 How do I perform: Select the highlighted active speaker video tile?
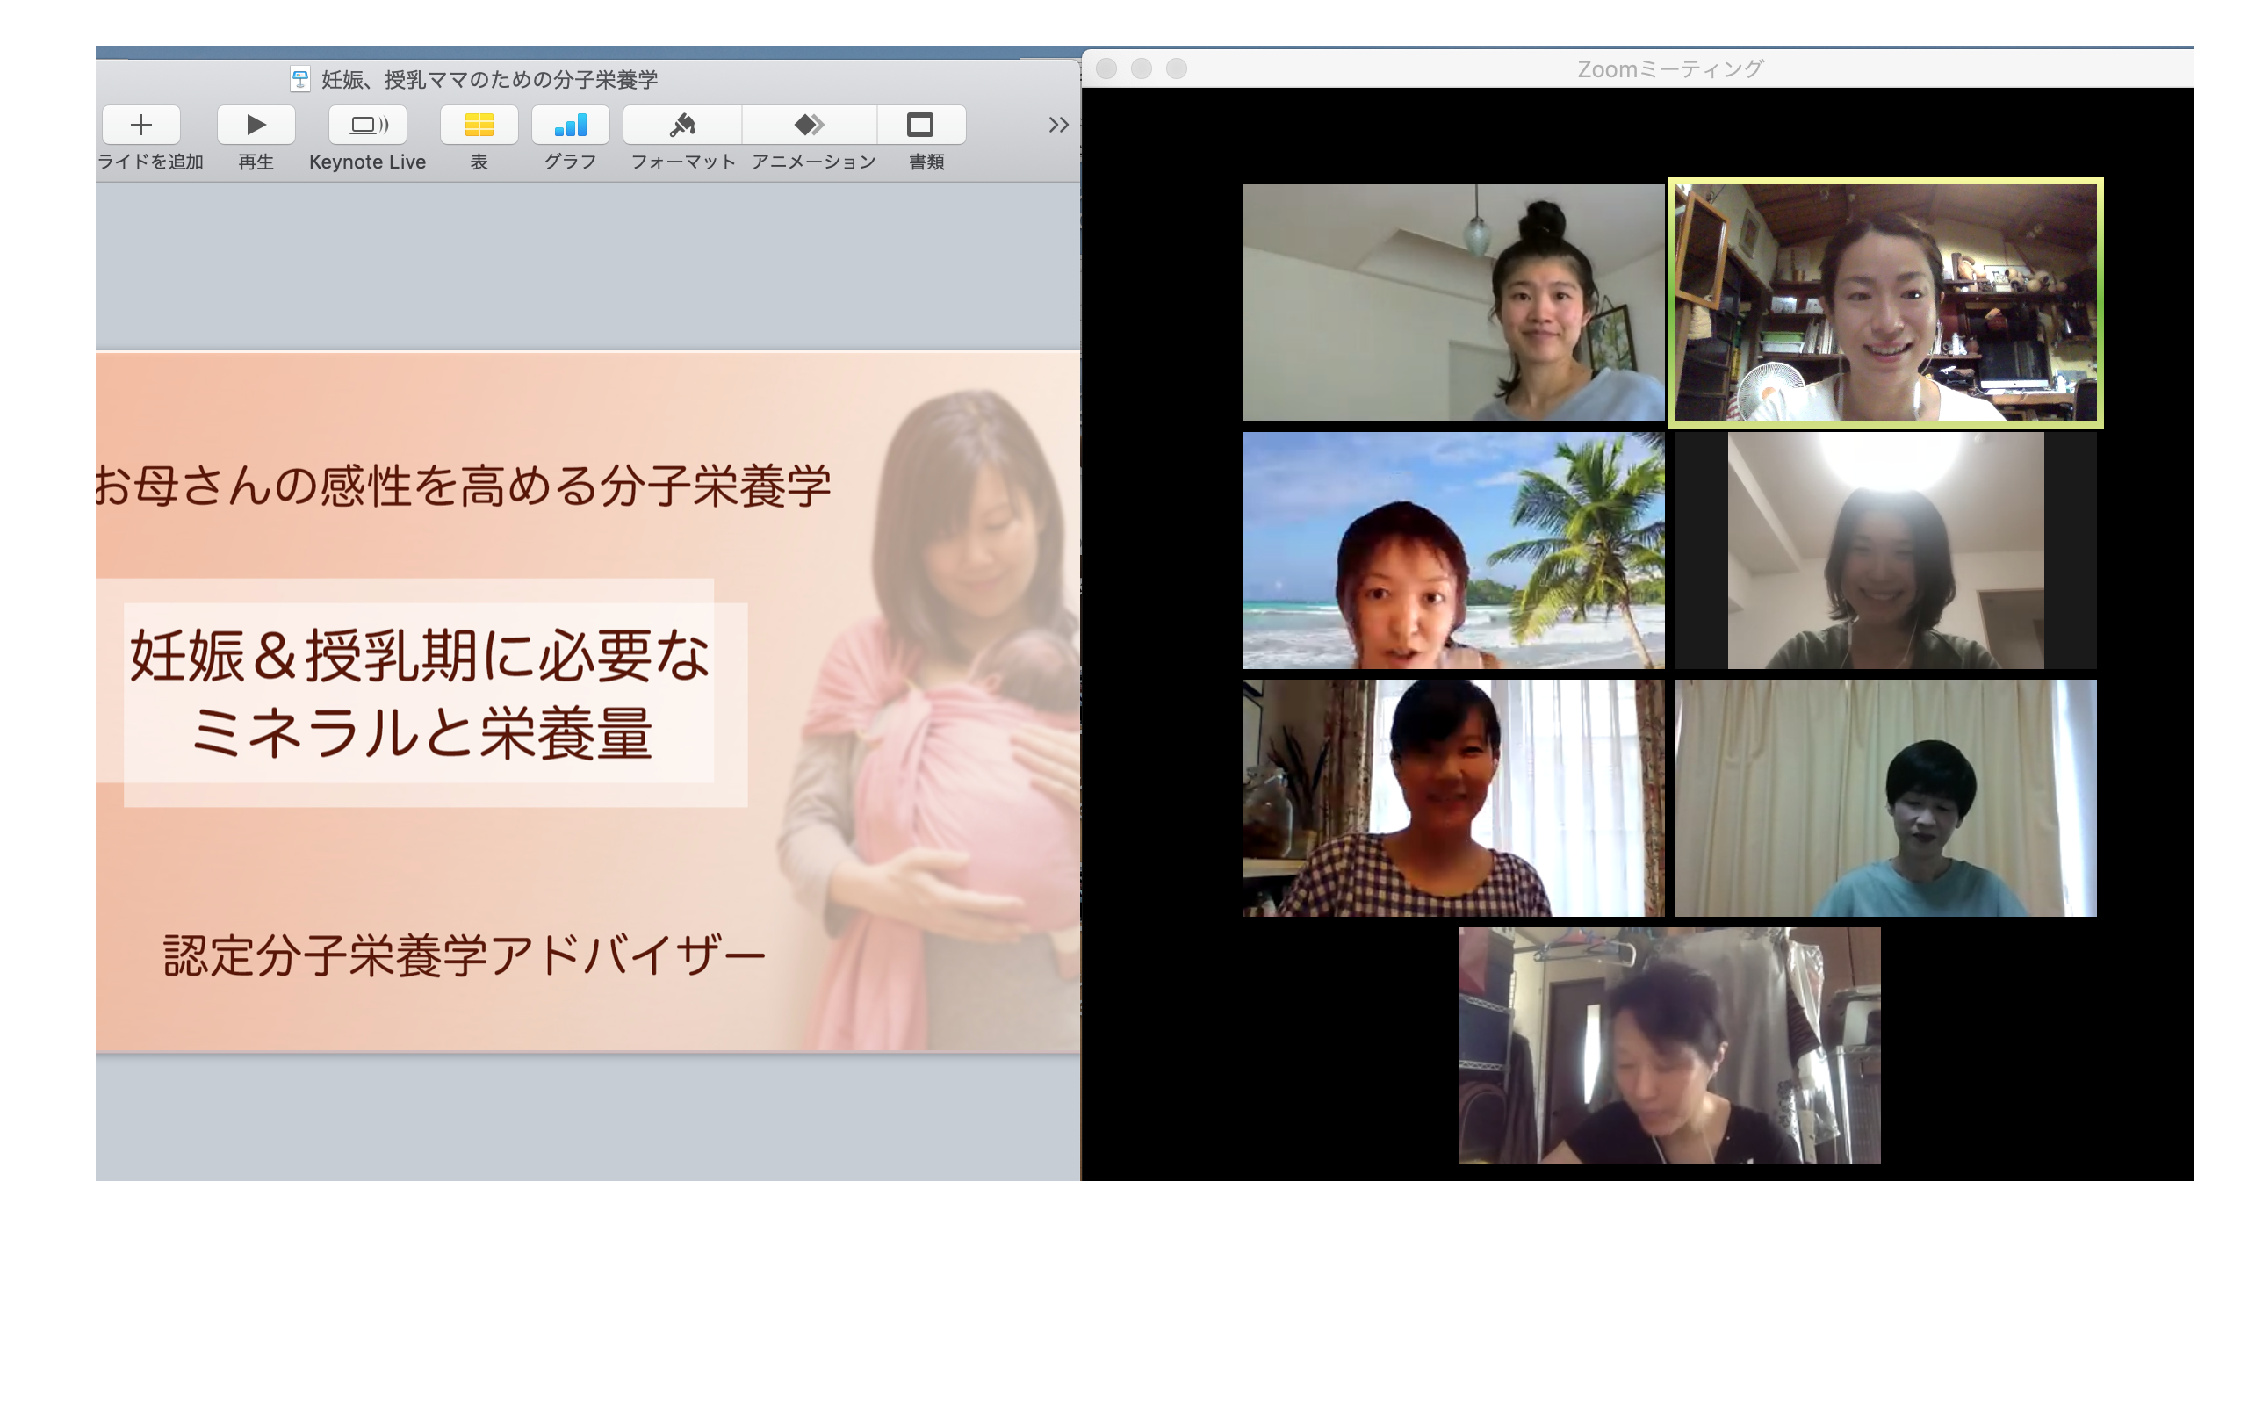click(1884, 303)
